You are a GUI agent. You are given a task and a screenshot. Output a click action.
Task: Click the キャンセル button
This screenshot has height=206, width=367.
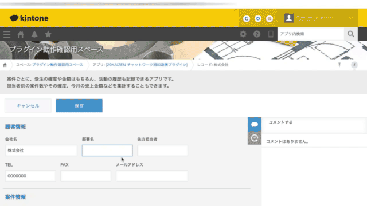point(28,105)
